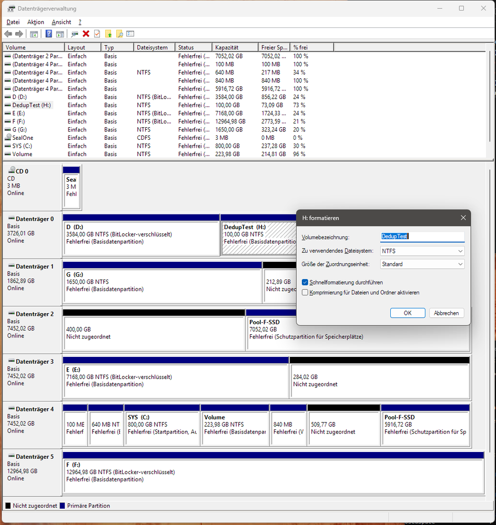This screenshot has height=525, width=496.
Task: Open the Ansicht menu
Action: point(62,22)
